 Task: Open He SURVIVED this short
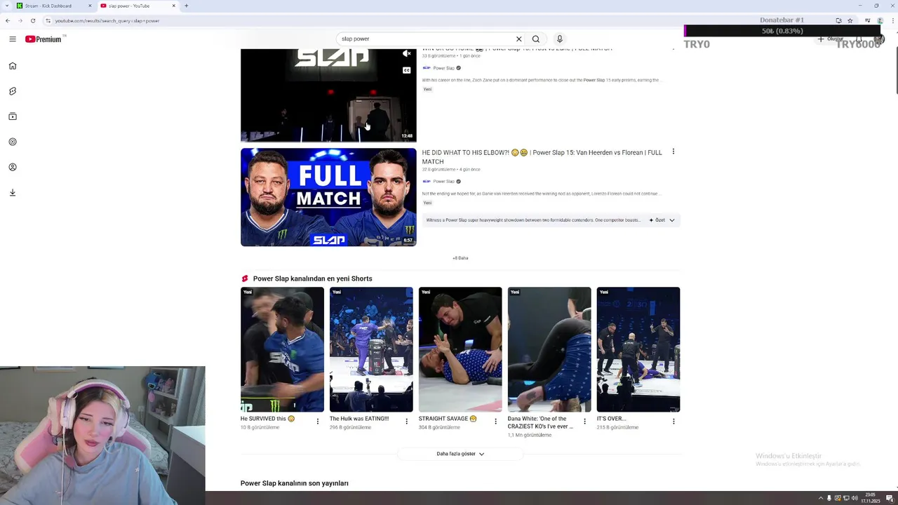pos(282,349)
